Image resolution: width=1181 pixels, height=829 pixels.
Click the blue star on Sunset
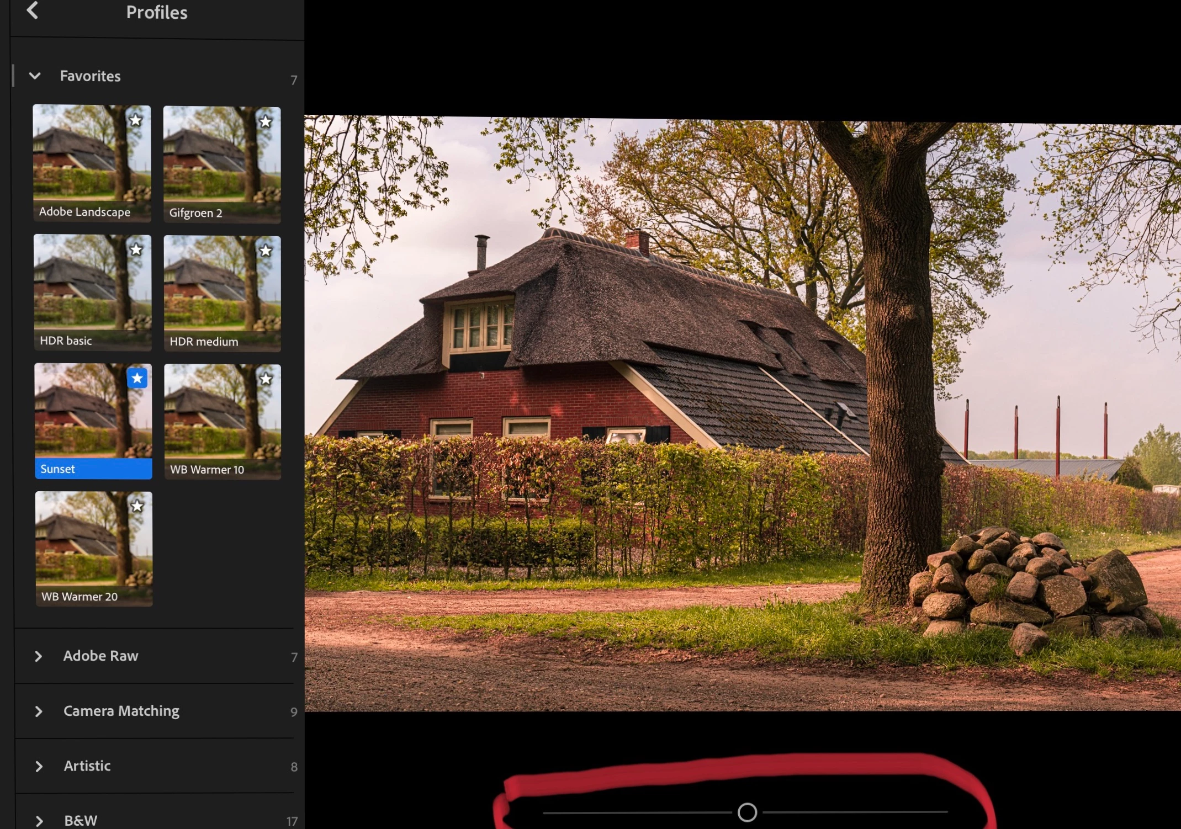(137, 378)
